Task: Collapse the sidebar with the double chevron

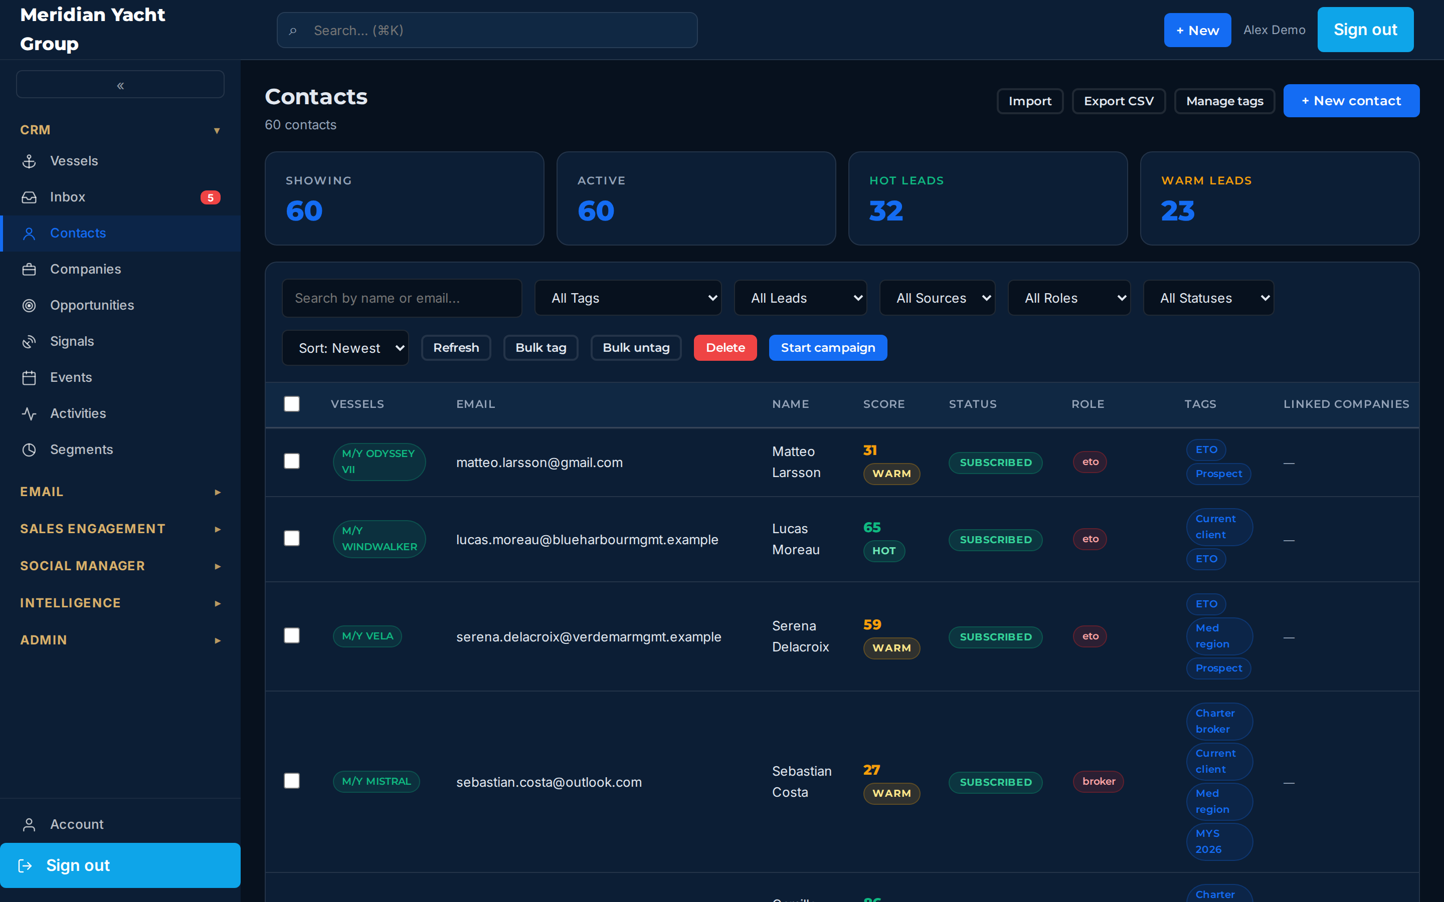Action: pyautogui.click(x=120, y=85)
